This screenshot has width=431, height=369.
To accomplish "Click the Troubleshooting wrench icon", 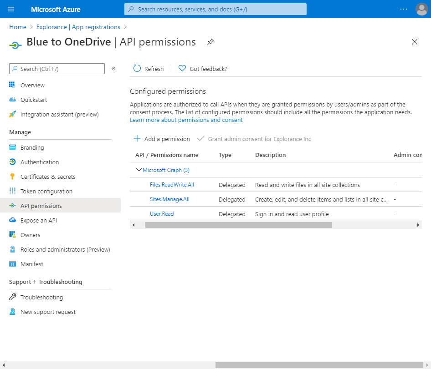I will [x=12, y=297].
